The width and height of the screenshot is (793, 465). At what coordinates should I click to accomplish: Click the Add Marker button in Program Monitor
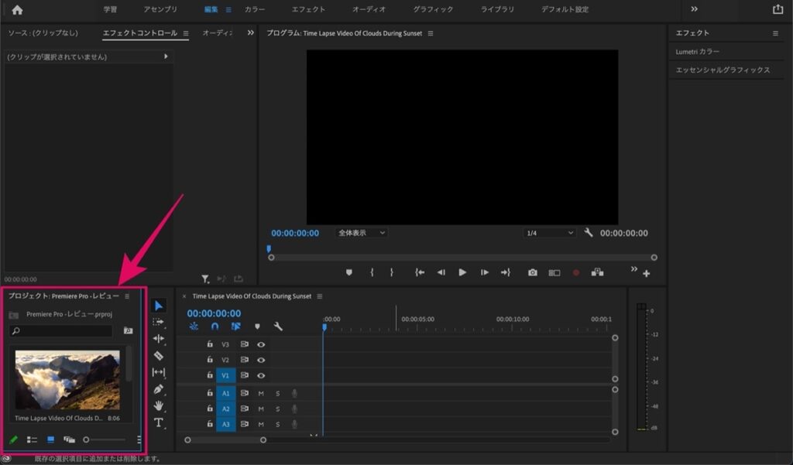tap(349, 272)
